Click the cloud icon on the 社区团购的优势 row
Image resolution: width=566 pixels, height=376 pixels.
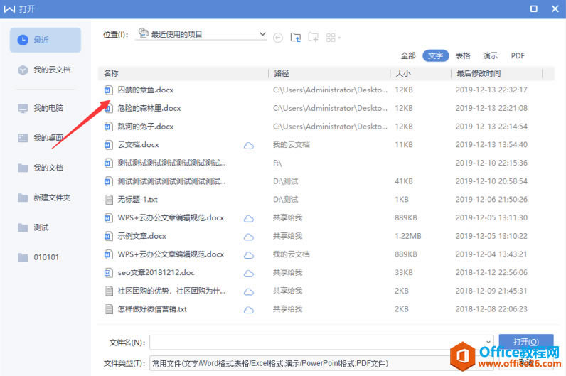point(249,291)
